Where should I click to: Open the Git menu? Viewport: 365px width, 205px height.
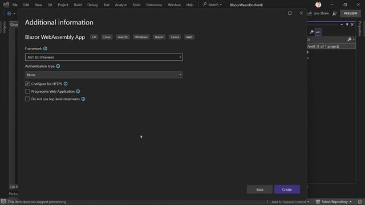click(50, 5)
